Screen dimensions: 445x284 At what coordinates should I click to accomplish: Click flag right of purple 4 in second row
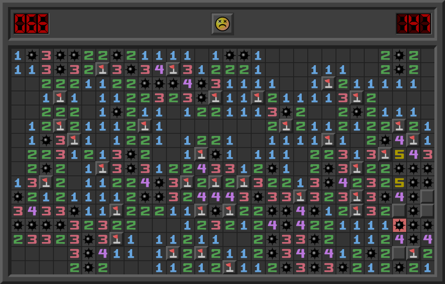click(174, 69)
